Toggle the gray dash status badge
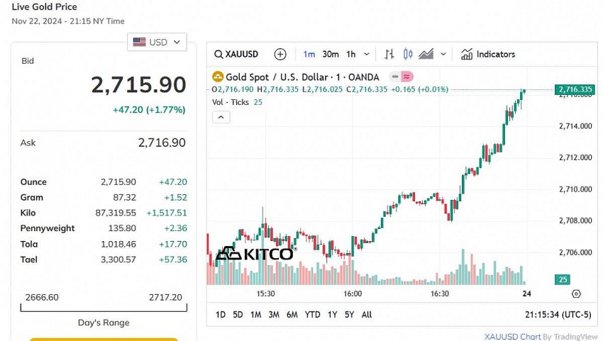The width and height of the screenshot is (603, 341). (x=394, y=77)
